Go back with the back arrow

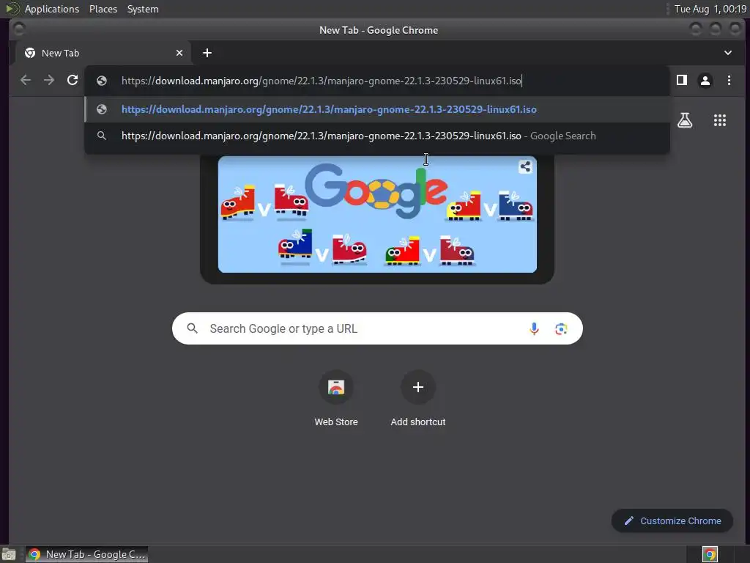tap(26, 81)
